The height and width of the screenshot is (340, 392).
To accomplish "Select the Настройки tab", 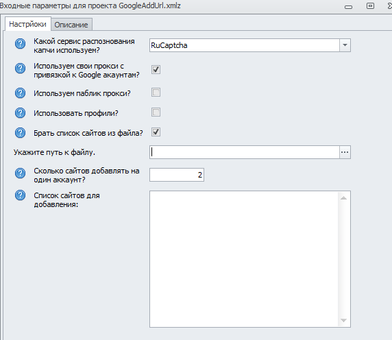I will [27, 24].
